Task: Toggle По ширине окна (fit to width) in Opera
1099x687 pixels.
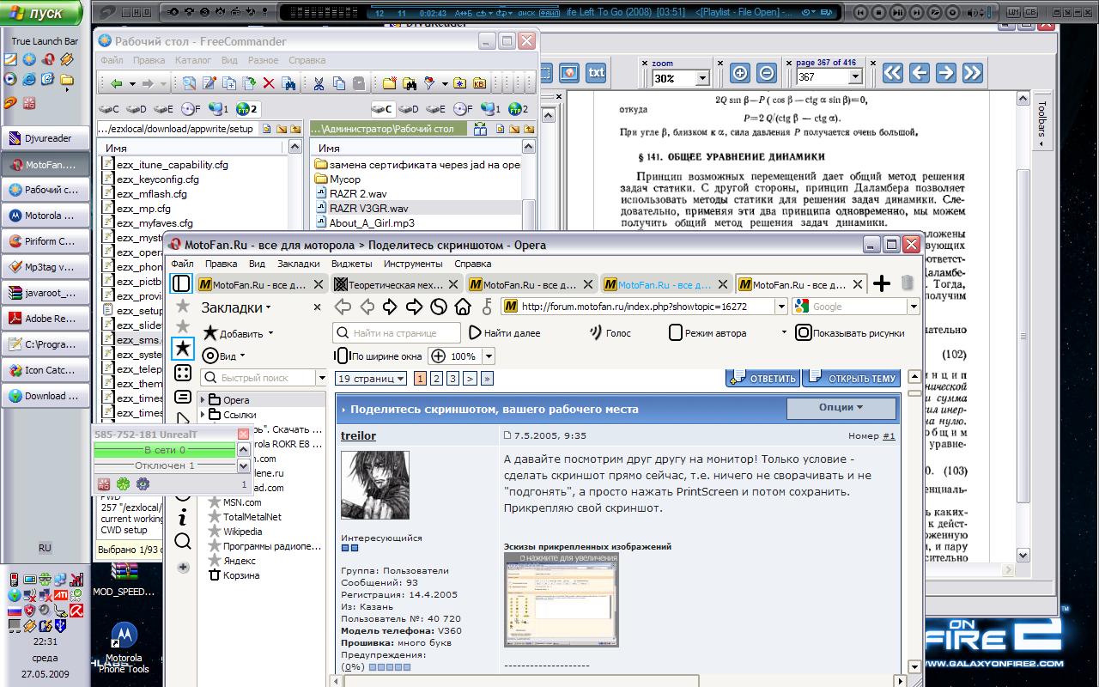Action: pyautogui.click(x=378, y=356)
